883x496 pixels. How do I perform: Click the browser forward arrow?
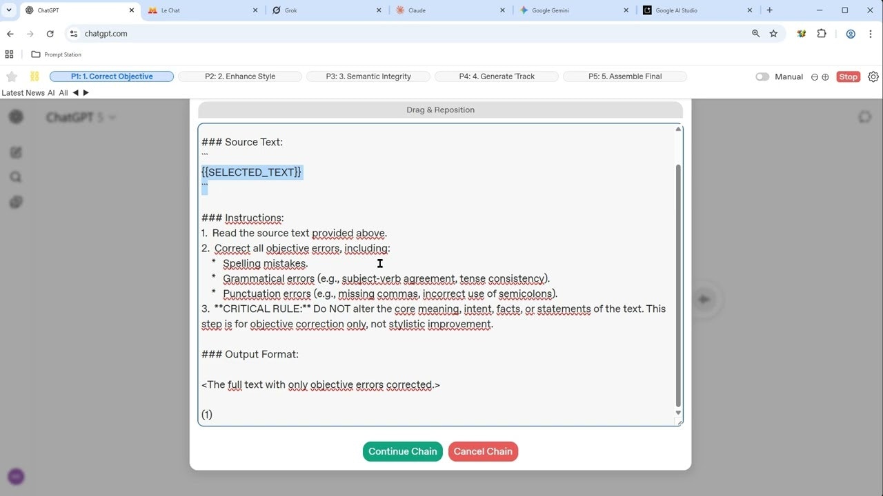(x=30, y=34)
